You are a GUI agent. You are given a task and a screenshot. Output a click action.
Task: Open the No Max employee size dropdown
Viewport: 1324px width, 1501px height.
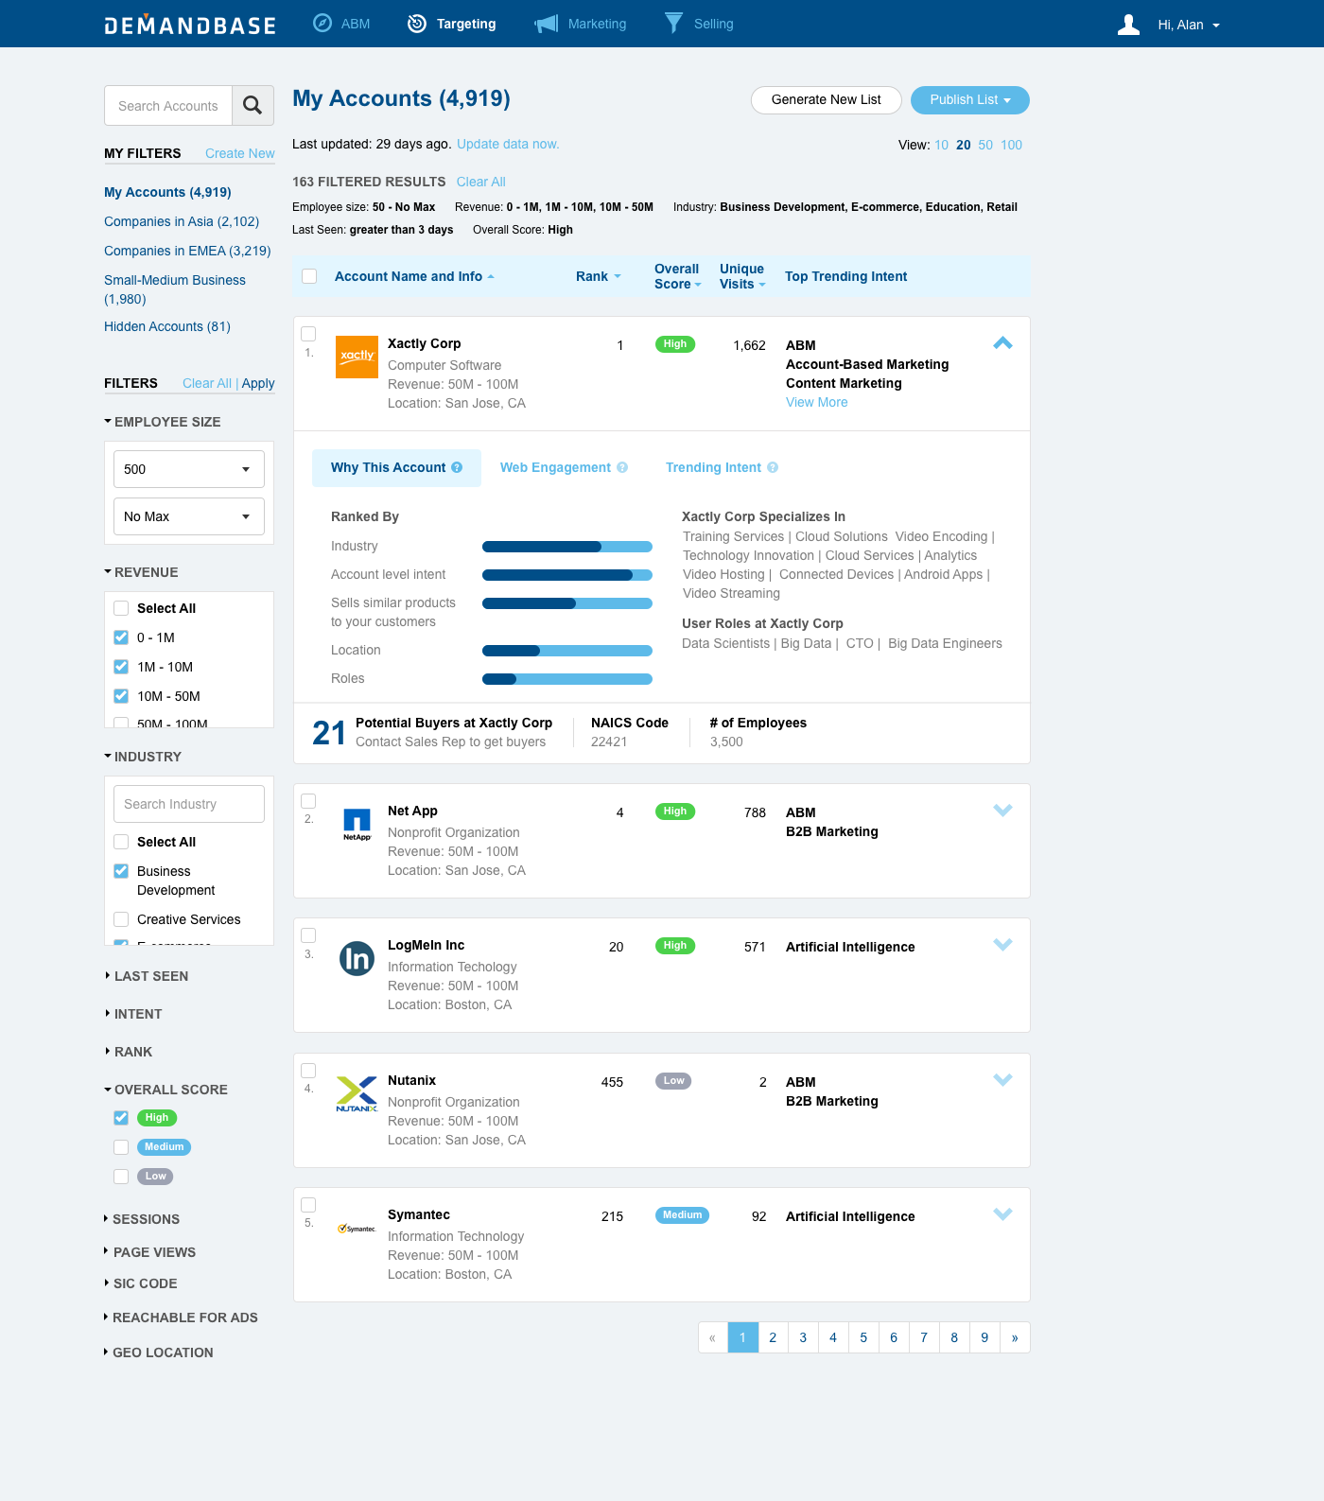pyautogui.click(x=189, y=516)
